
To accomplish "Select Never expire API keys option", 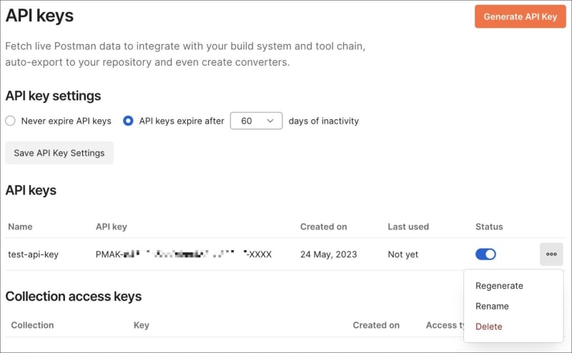I will (11, 121).
